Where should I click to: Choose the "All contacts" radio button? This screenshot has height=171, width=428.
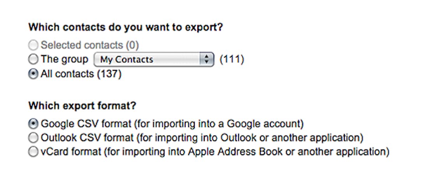coord(34,74)
